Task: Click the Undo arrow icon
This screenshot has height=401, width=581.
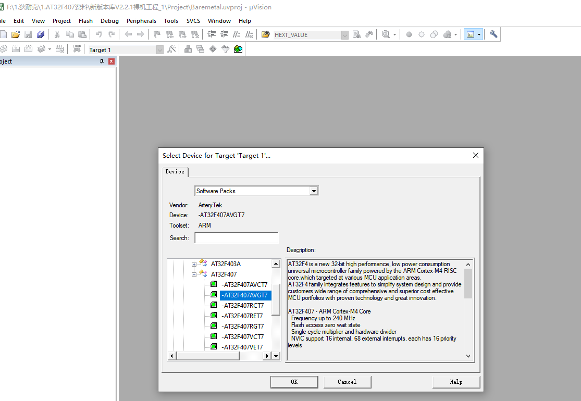Action: 98,34
